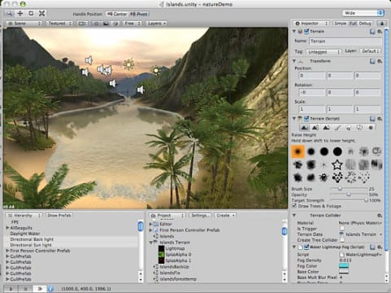The image size is (391, 293).
Task: Enable the Is Trigger checkbox
Action: [x=342, y=229]
